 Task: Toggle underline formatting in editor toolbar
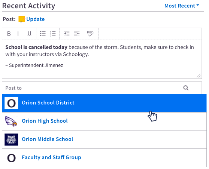click(x=29, y=34)
